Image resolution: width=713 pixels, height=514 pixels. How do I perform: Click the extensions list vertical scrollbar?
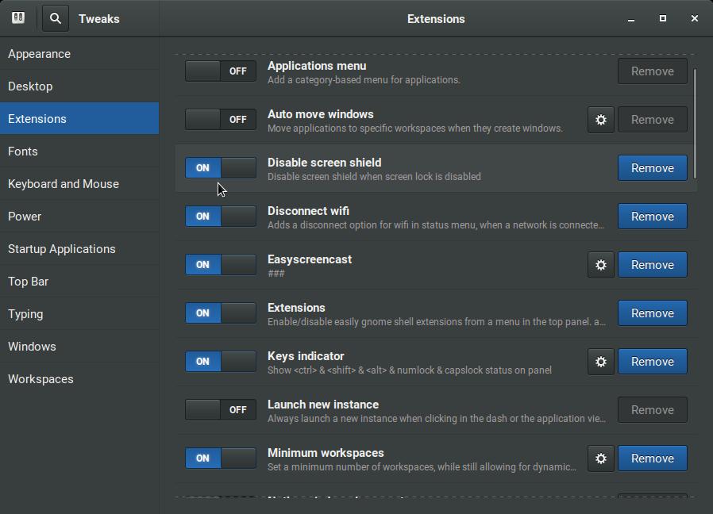click(695, 123)
